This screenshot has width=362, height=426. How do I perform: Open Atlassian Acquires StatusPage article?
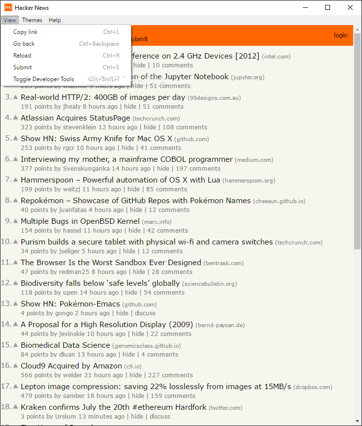(75, 118)
